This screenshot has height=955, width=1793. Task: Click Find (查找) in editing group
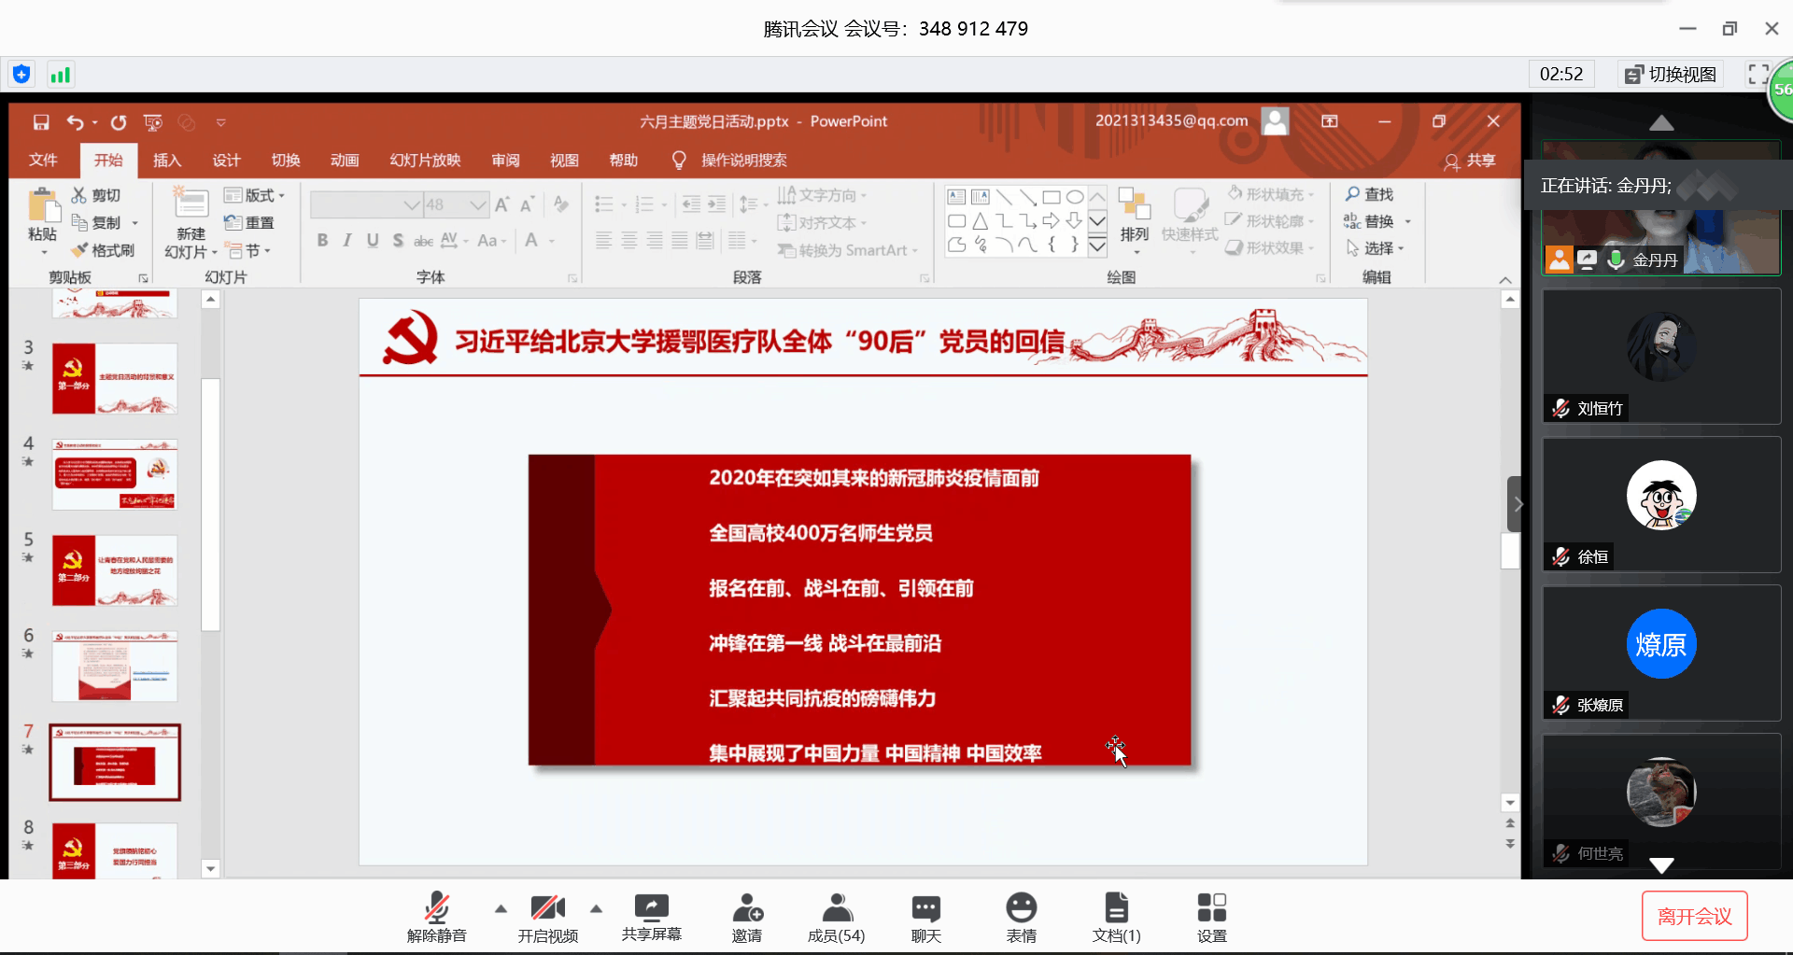[x=1369, y=194]
